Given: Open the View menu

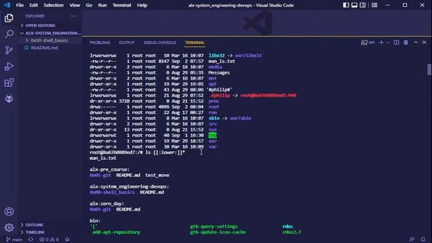Looking at the screenshot, I should coord(75,5).
